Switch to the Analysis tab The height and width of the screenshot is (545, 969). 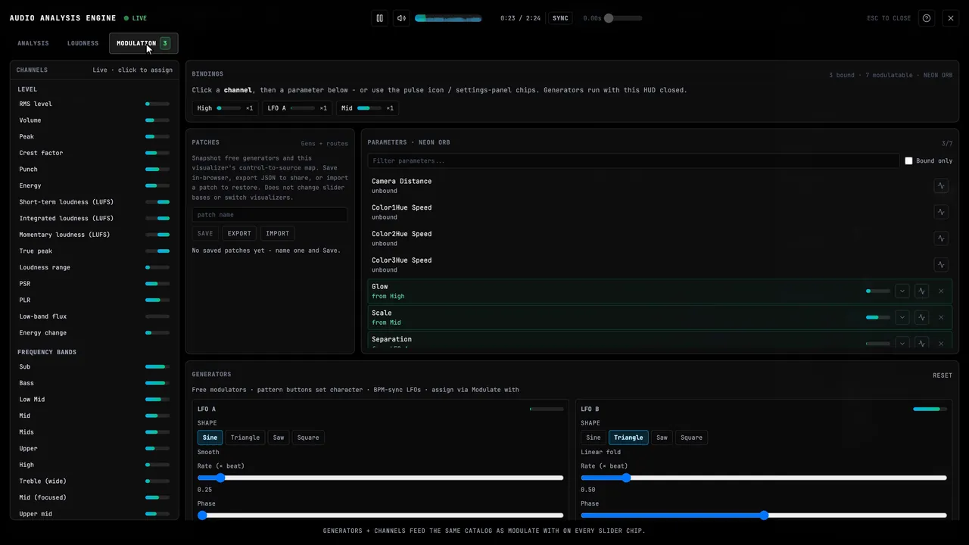point(33,43)
